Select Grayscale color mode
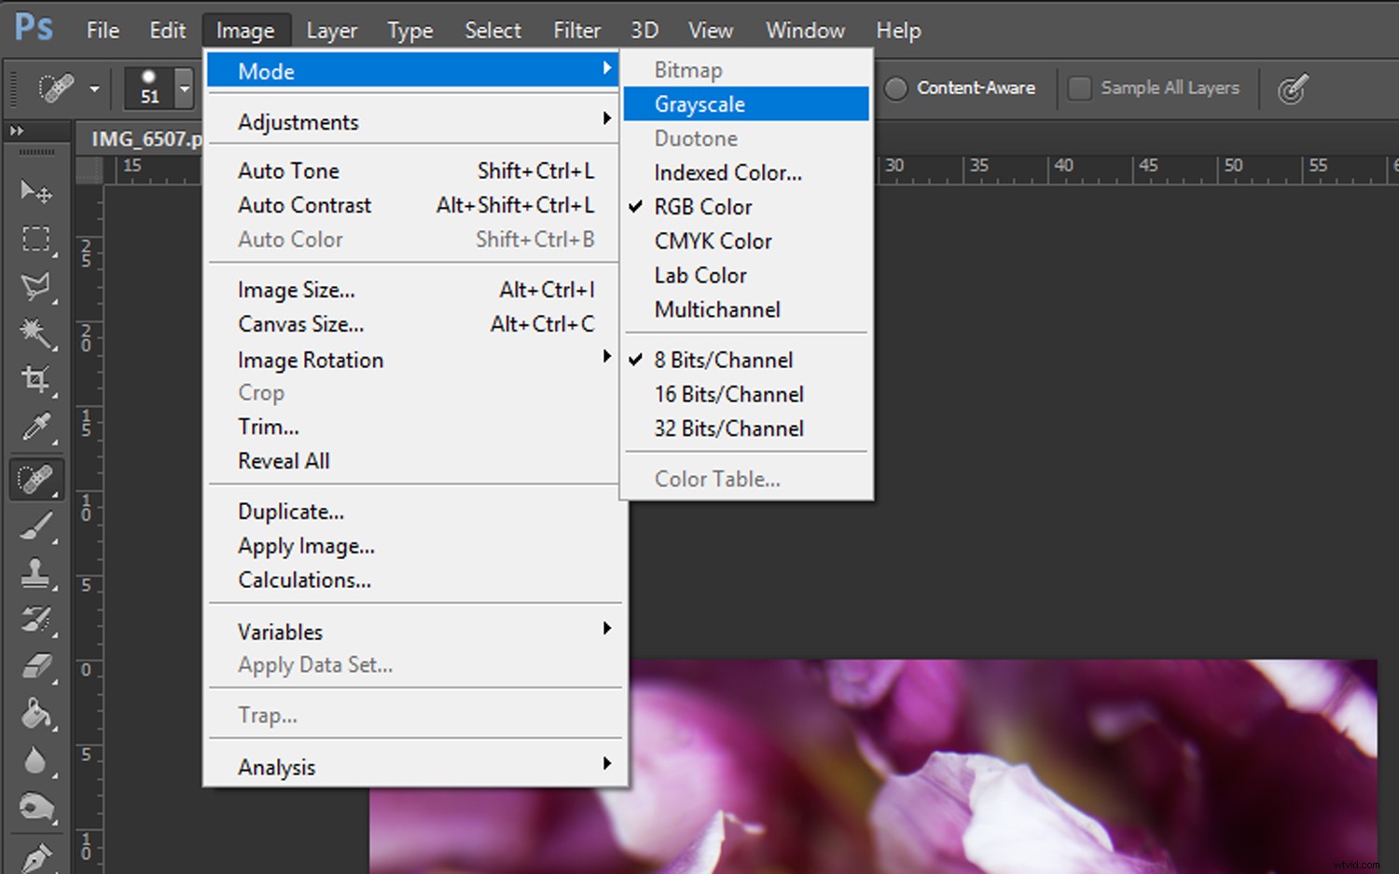This screenshot has width=1399, height=874. click(699, 103)
